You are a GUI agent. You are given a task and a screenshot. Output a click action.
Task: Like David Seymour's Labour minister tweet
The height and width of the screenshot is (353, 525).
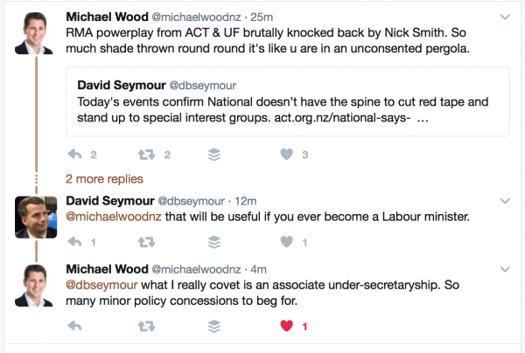(283, 241)
